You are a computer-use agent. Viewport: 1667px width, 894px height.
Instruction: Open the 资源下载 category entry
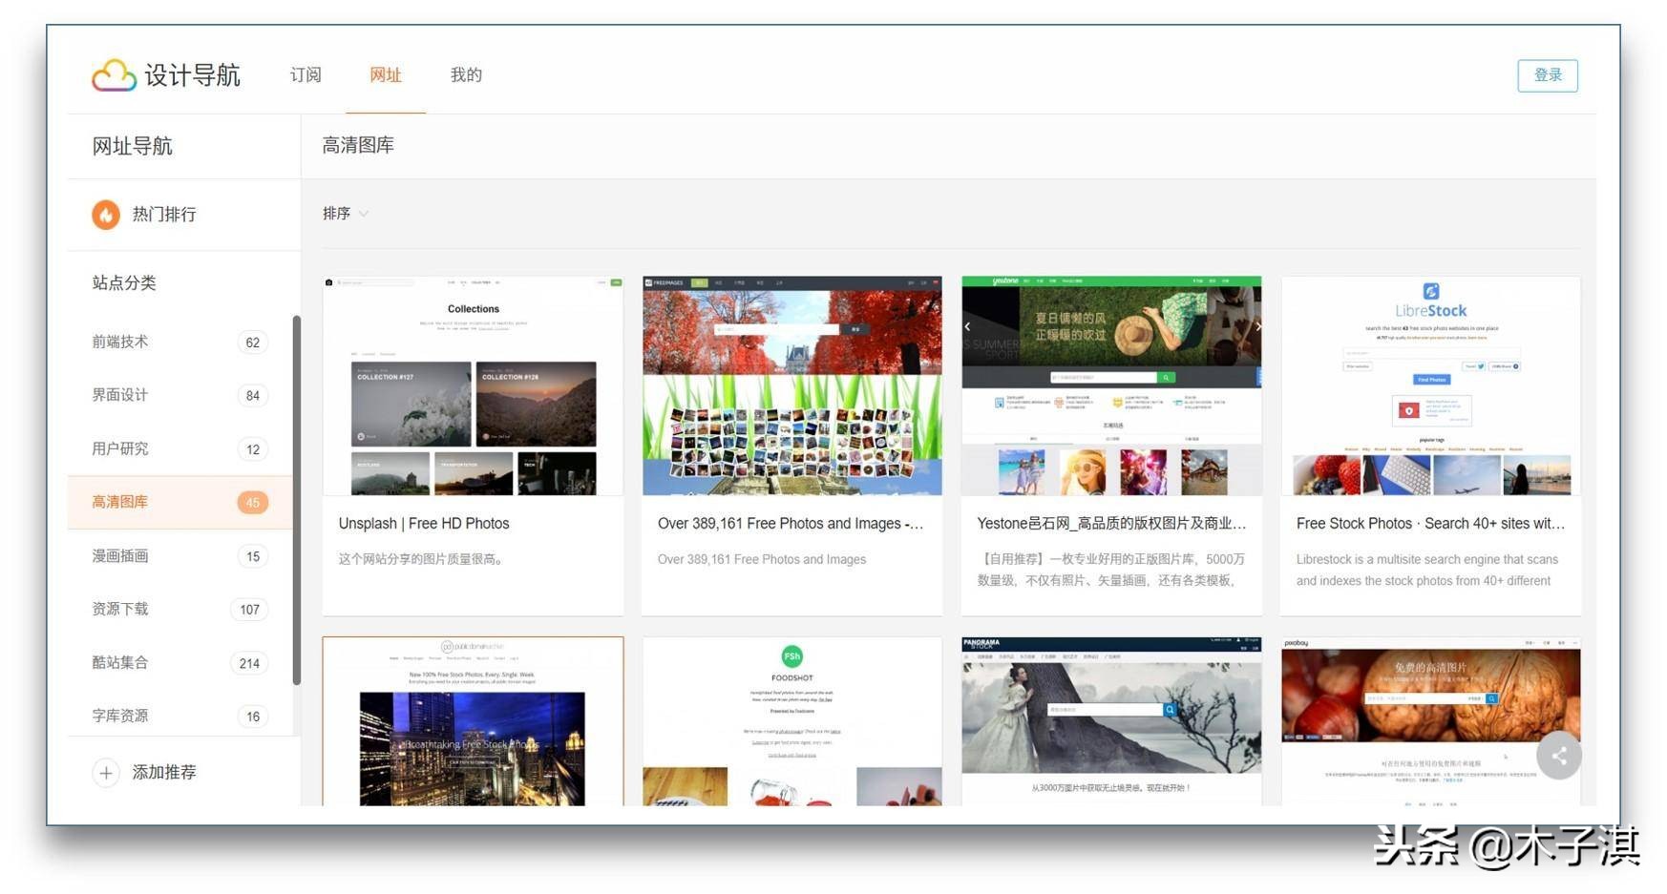(x=119, y=609)
